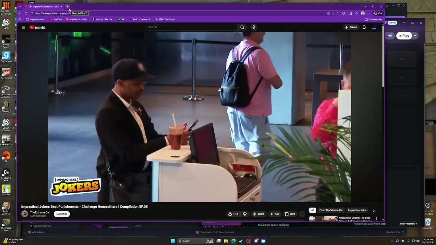Click the YouTube home logo
This screenshot has width=436, height=245.
point(37,27)
